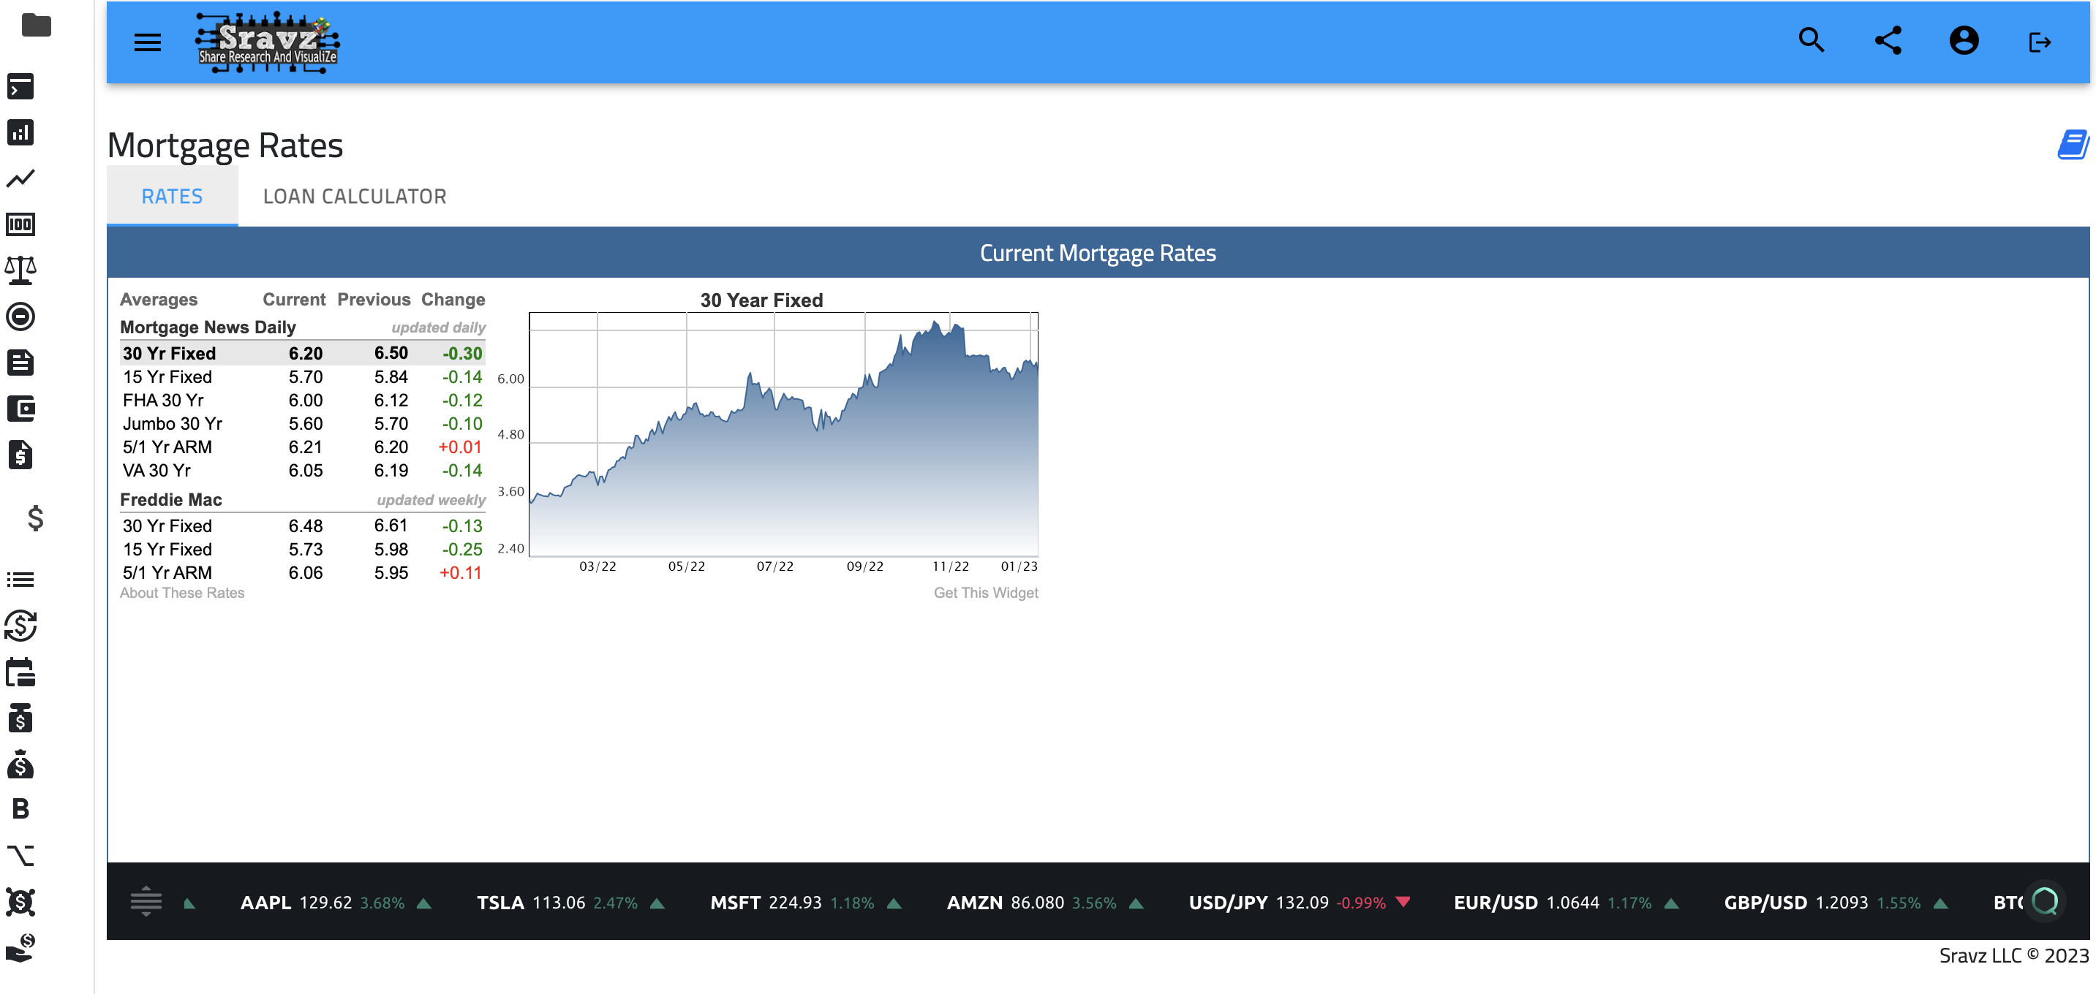Open the search magnifier icon
Screen dimensions: 2096x994
point(1812,41)
